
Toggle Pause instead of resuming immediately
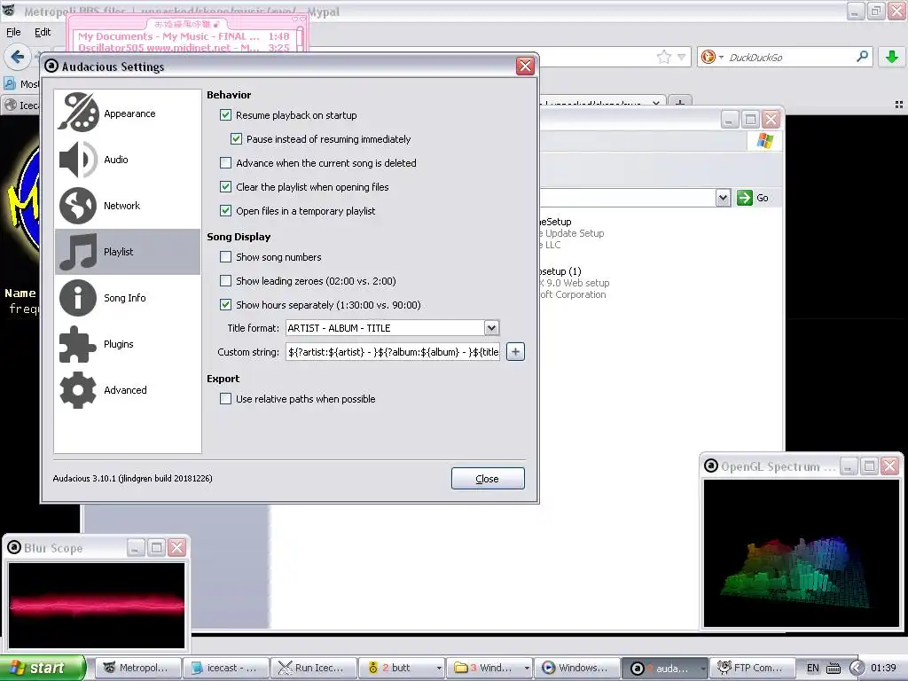[x=236, y=139]
